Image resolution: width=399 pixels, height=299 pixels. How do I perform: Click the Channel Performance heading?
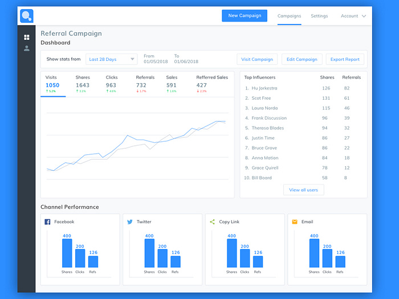pyautogui.click(x=70, y=207)
